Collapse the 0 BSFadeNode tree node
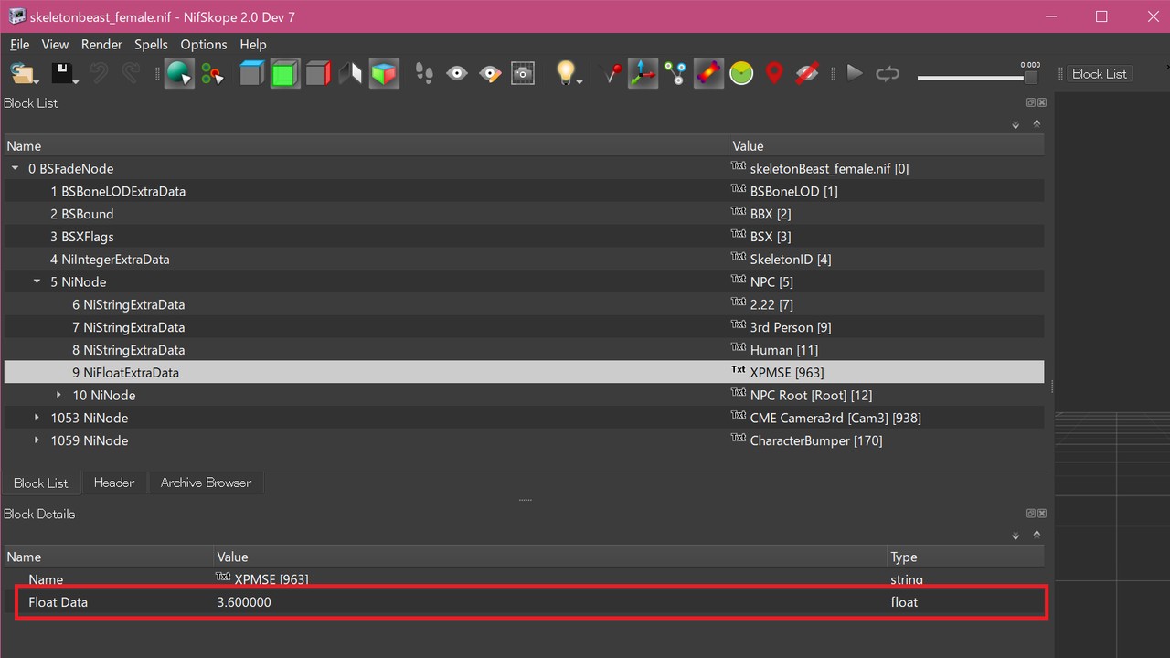The width and height of the screenshot is (1170, 658). (16, 168)
